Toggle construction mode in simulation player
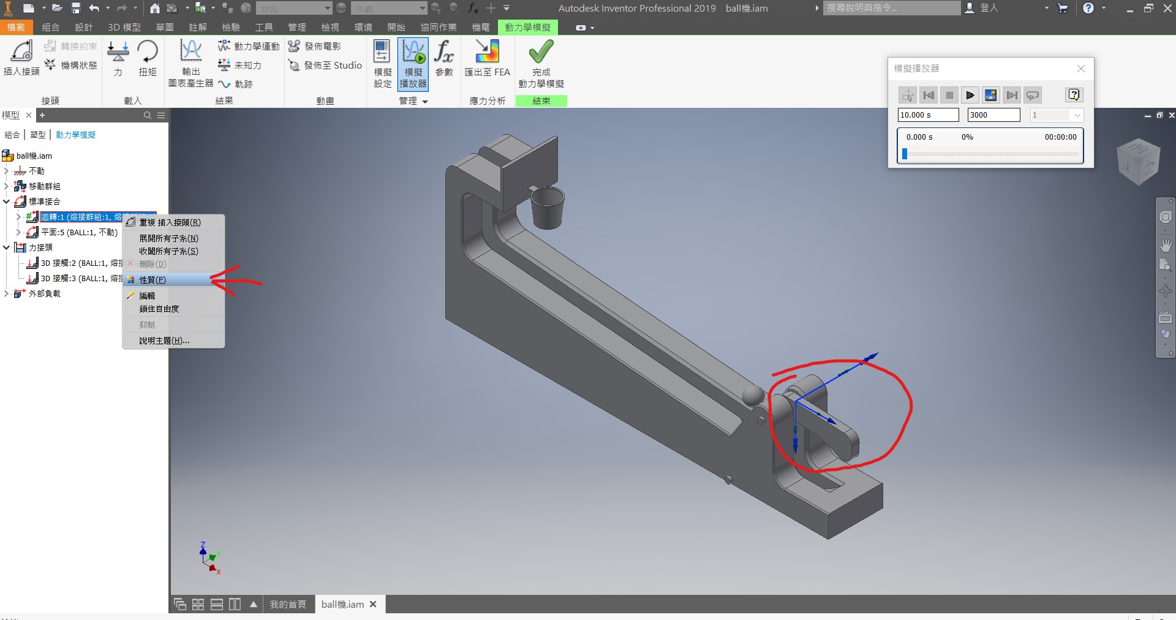Viewport: 1176px width, 620px height. [x=908, y=96]
